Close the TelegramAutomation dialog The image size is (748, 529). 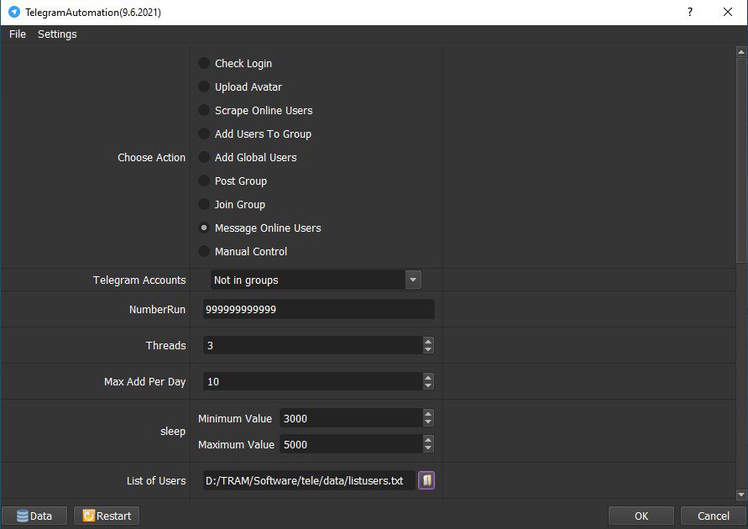[x=728, y=12]
